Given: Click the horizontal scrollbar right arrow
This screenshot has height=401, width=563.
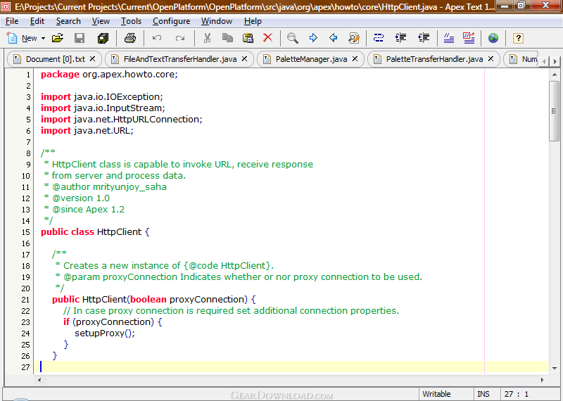Looking at the screenshot, I should (543, 379).
